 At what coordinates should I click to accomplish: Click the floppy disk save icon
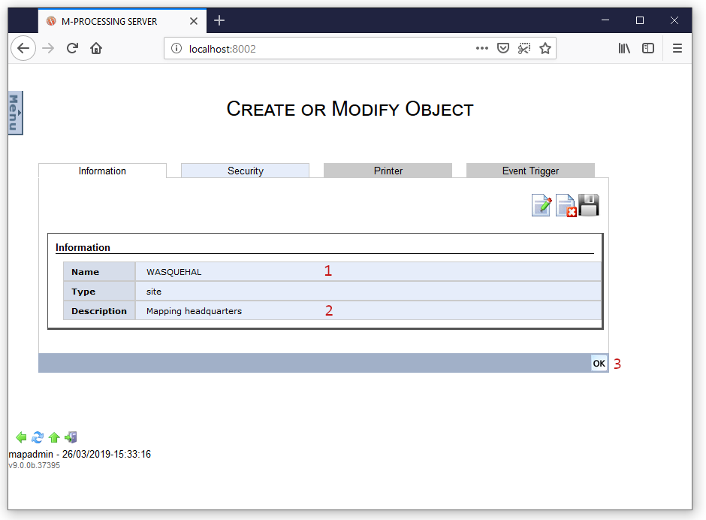pos(589,205)
